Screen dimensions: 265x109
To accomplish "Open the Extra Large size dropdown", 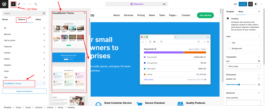I will (243, 66).
